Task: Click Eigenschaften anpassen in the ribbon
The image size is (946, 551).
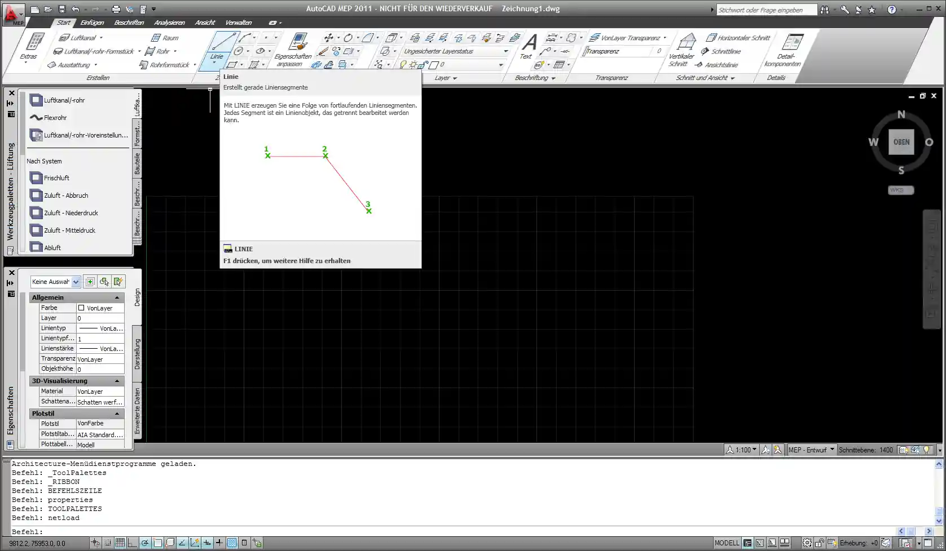Action: (x=295, y=50)
